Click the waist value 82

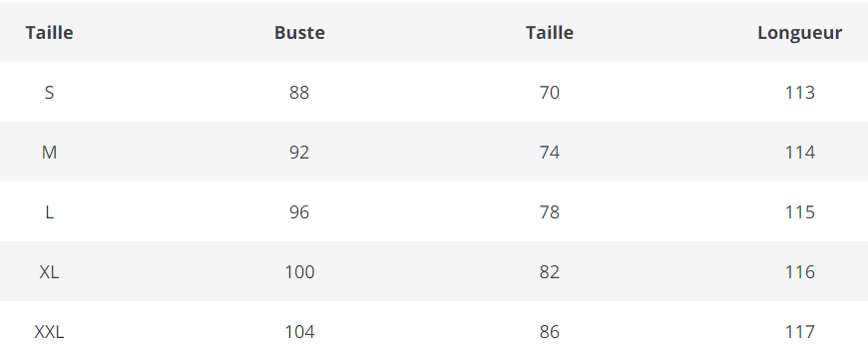point(550,271)
